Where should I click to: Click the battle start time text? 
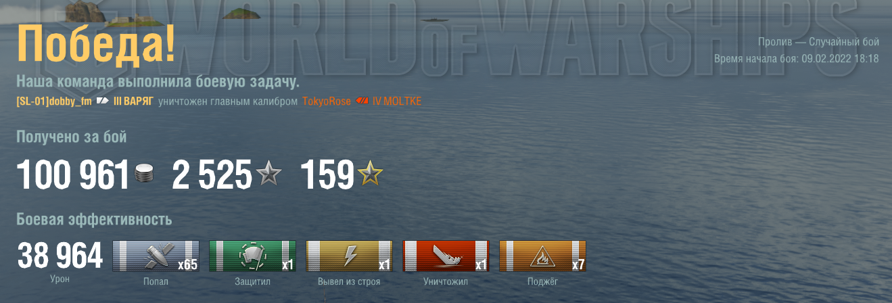796,59
